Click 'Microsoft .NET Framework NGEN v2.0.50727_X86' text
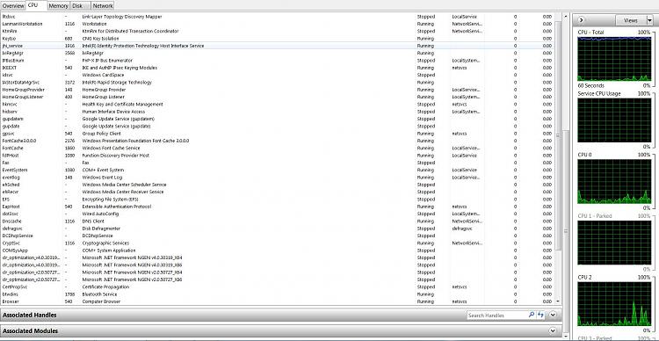The image size is (659, 341). pos(133,279)
